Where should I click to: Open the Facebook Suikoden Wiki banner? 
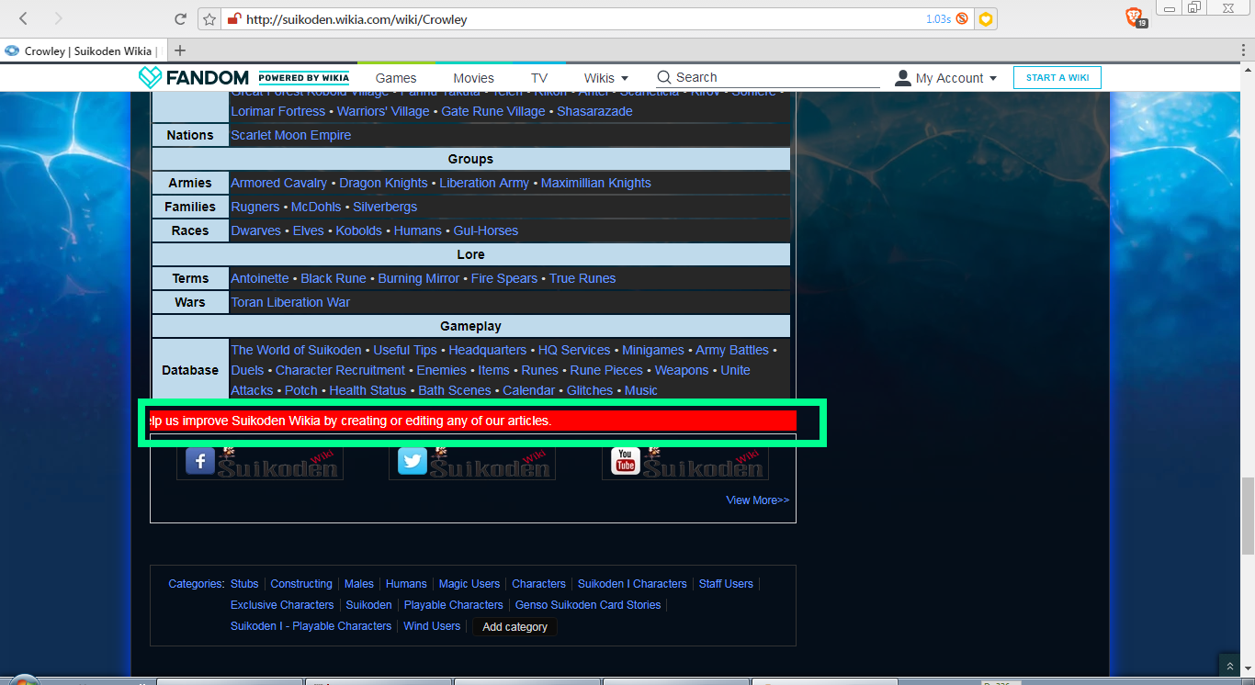point(260,463)
